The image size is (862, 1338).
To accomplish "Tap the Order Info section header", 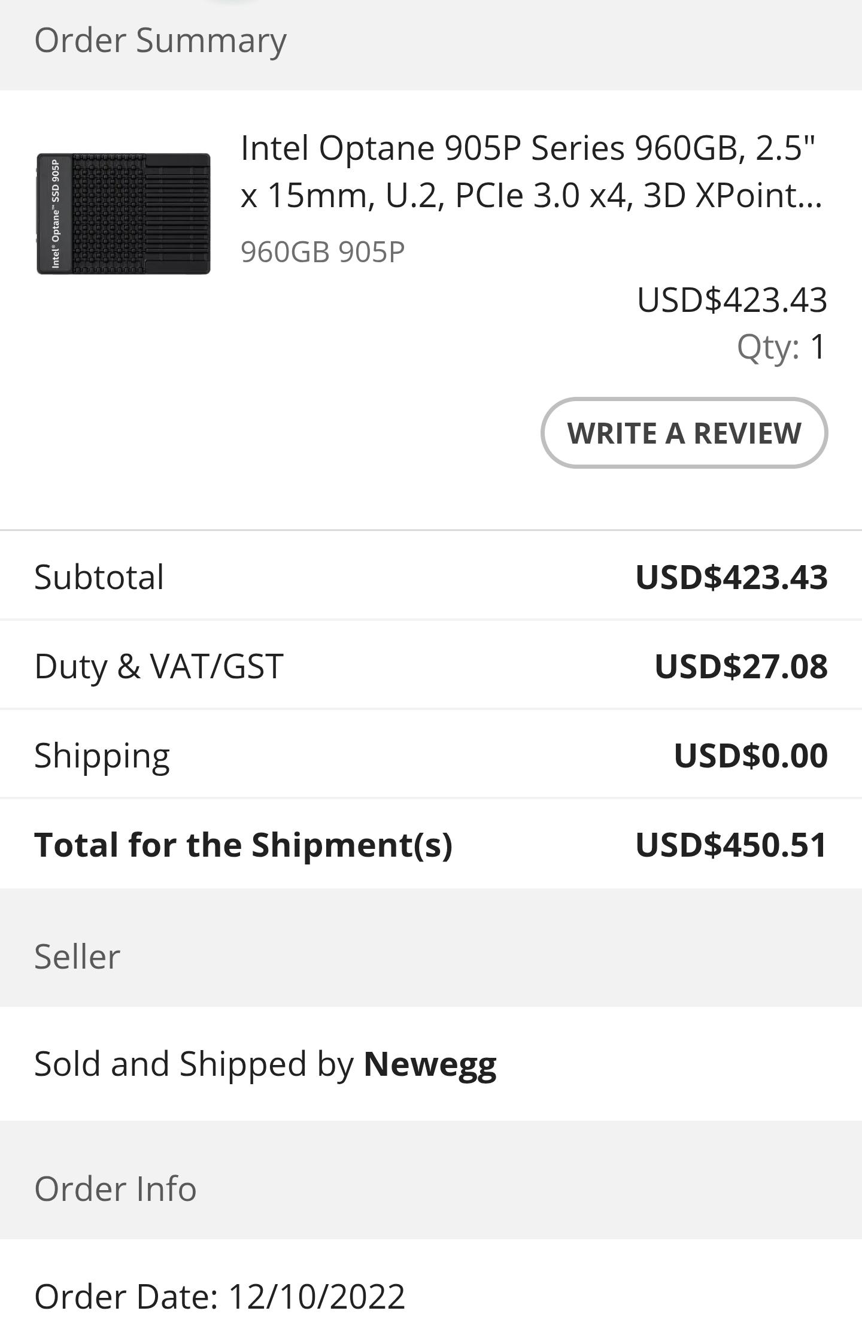I will coord(116,1188).
